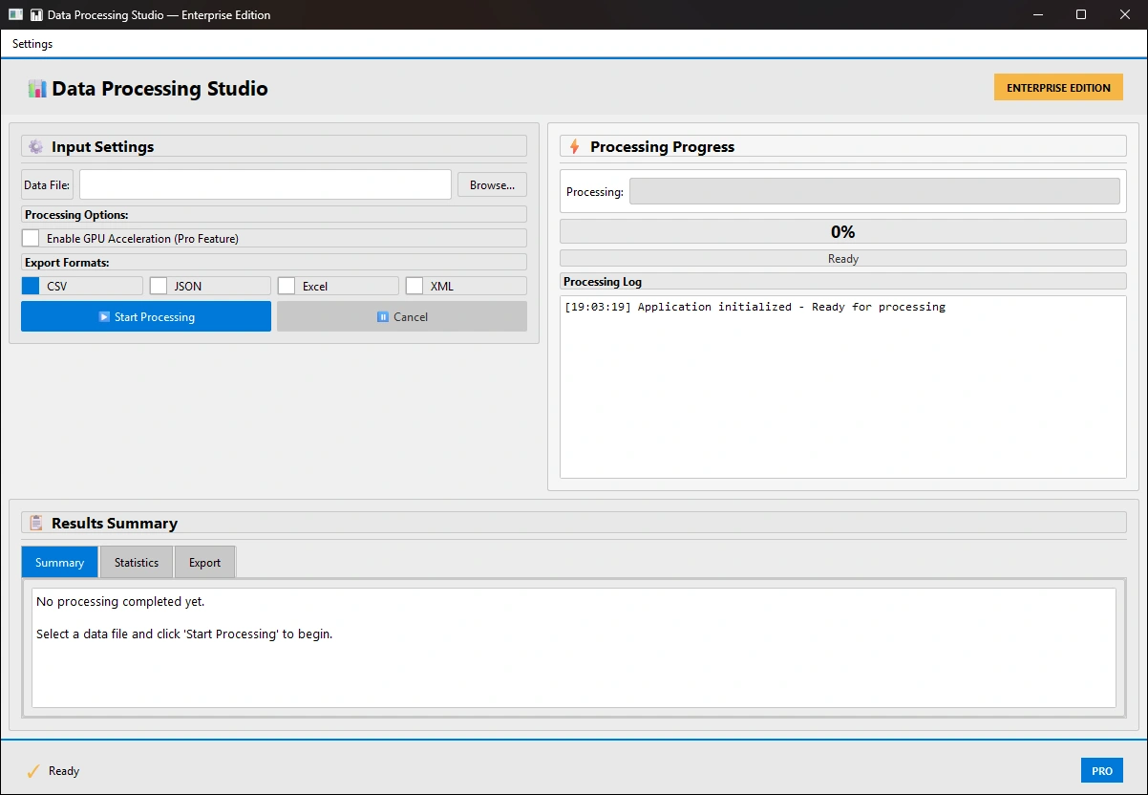Uncheck the CSV export format

click(x=31, y=286)
